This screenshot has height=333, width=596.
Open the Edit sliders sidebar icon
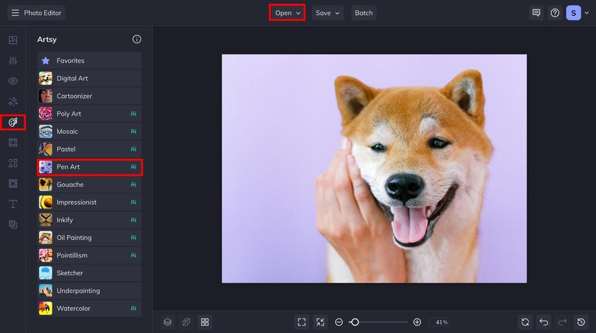point(13,61)
